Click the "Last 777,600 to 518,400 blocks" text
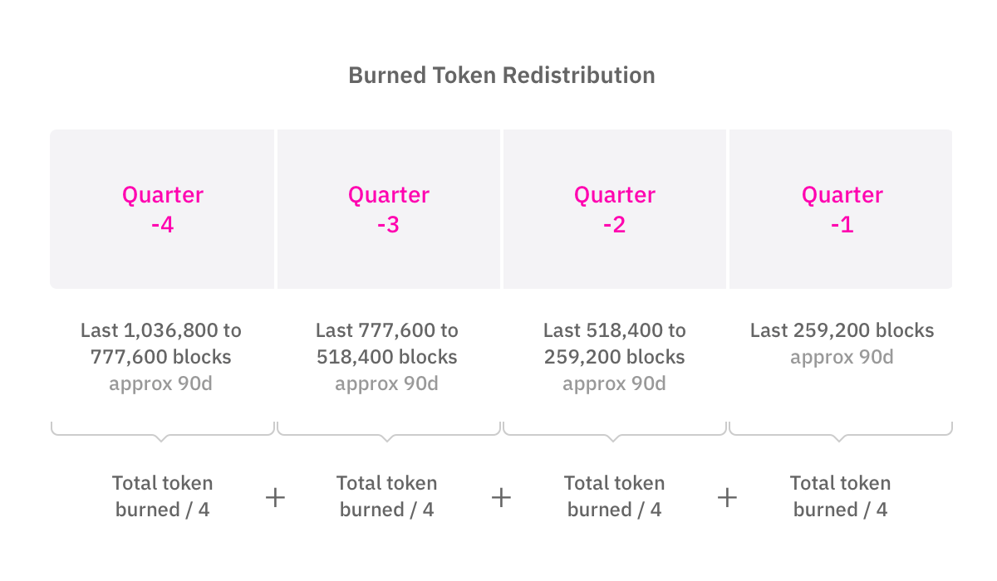Viewport: 997px width, 581px height. [387, 344]
